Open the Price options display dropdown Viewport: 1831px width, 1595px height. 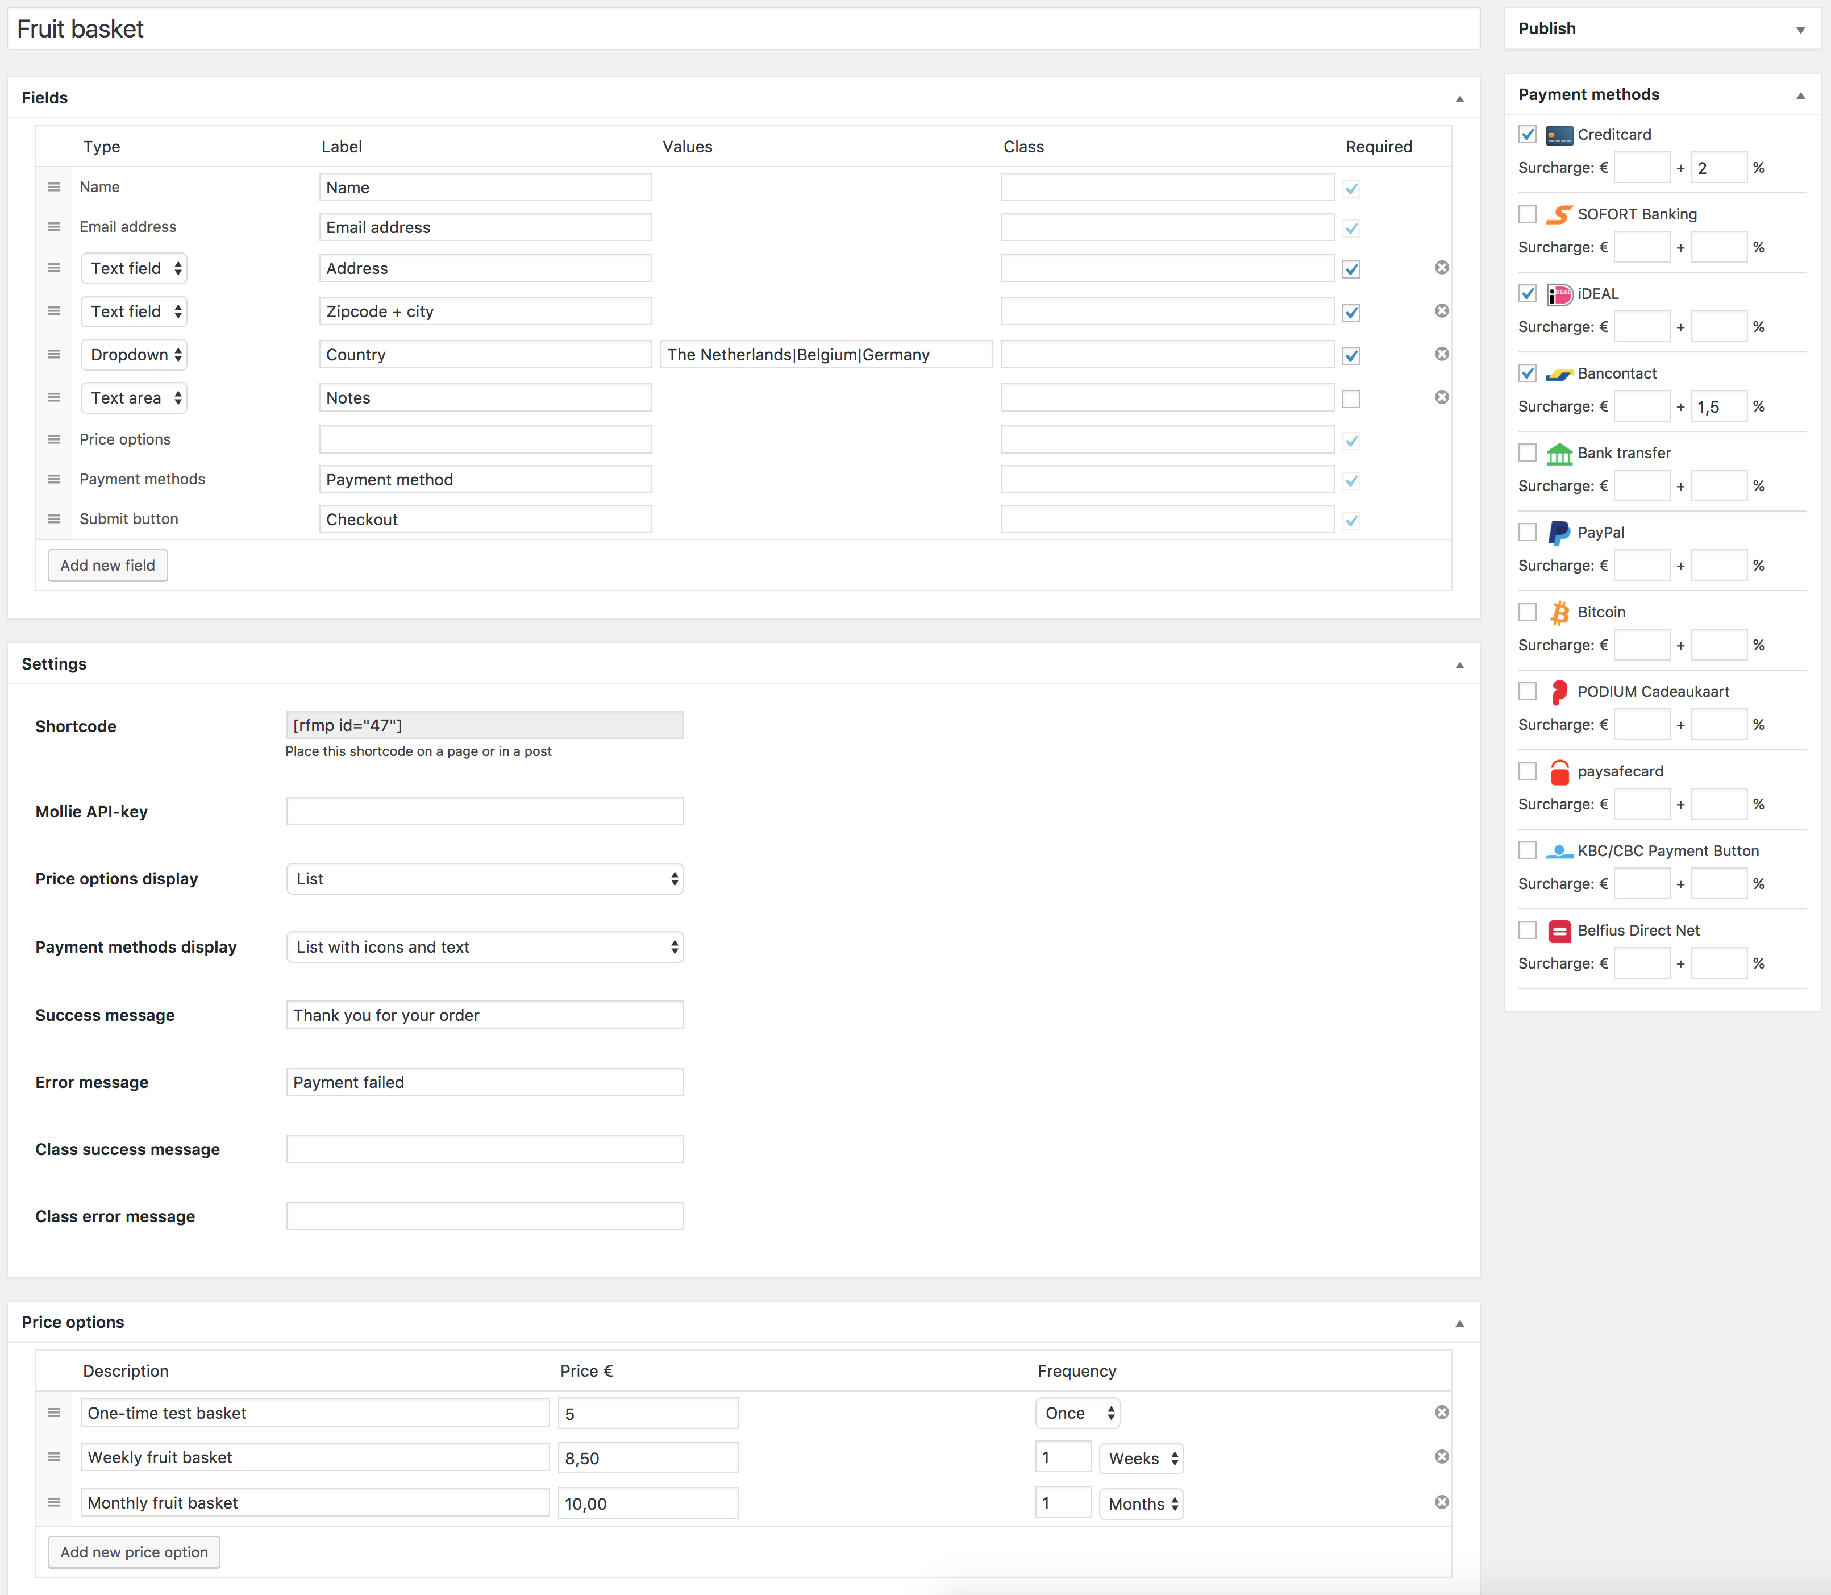(x=485, y=878)
